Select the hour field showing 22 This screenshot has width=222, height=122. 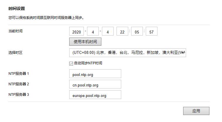click(x=122, y=32)
